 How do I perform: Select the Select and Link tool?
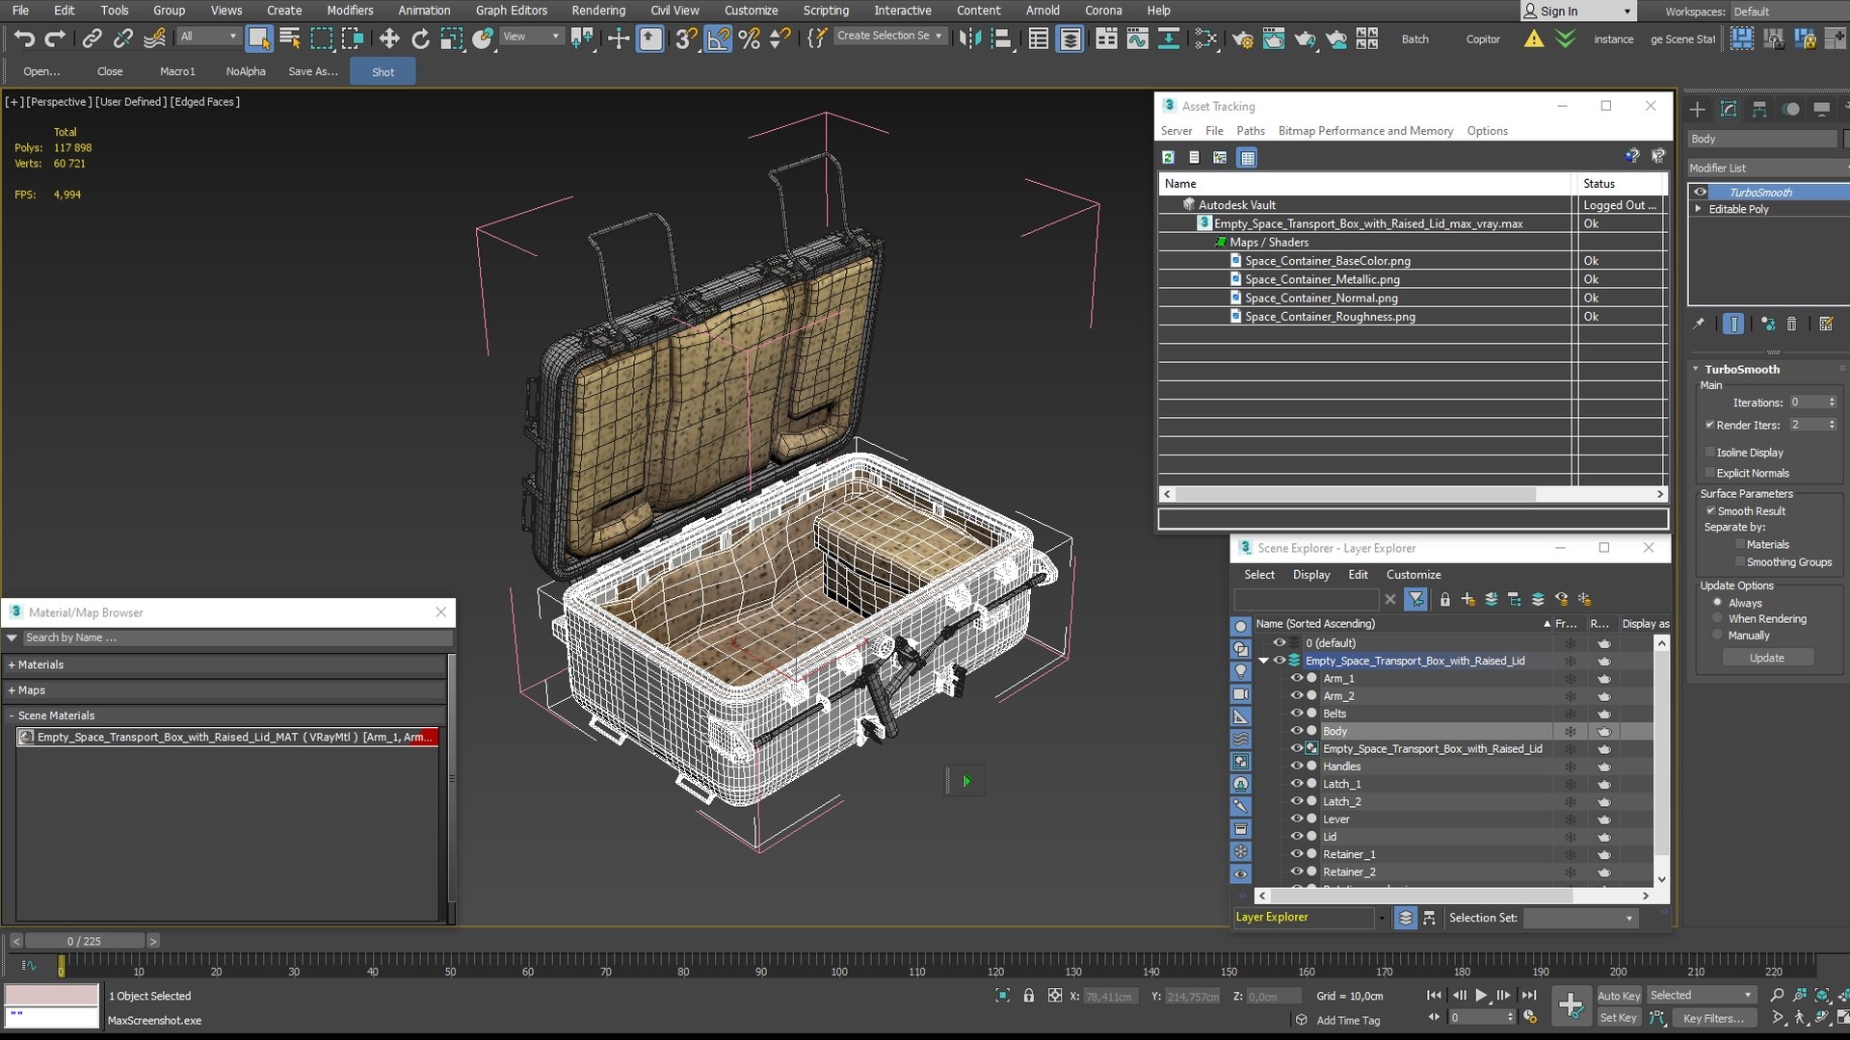tap(92, 39)
